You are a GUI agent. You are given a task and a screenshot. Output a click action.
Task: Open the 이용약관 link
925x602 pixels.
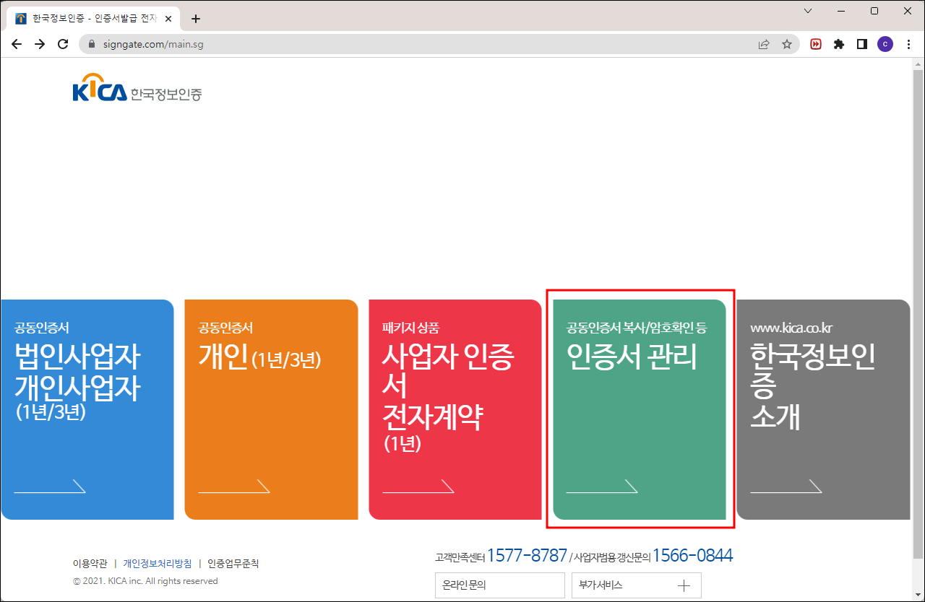pyautogui.click(x=90, y=563)
